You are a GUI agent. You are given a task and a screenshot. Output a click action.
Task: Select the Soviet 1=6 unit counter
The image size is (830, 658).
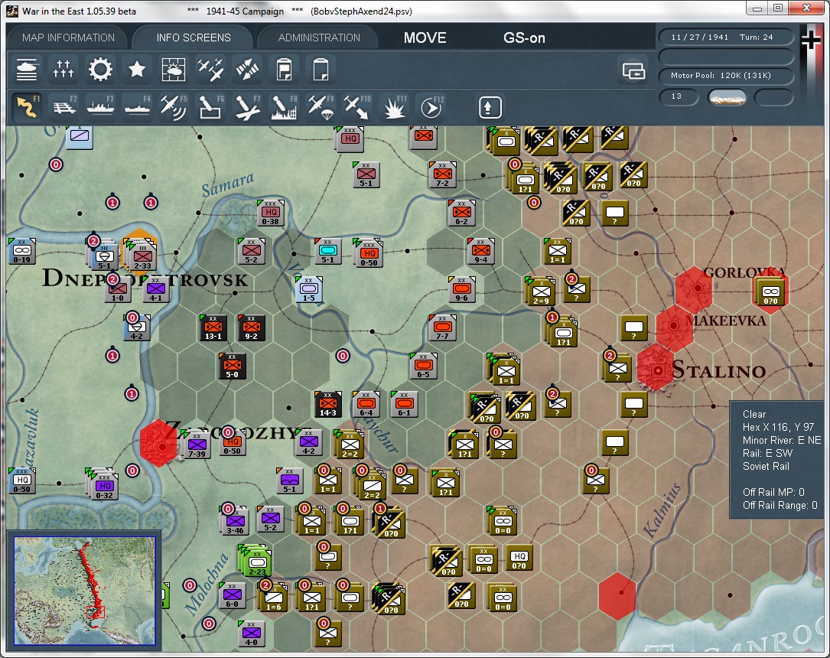point(273,598)
